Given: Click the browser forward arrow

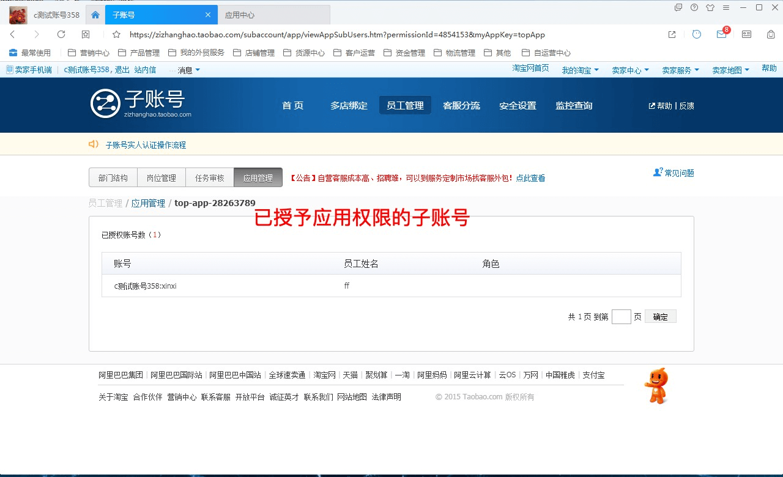Looking at the screenshot, I should click(37, 34).
